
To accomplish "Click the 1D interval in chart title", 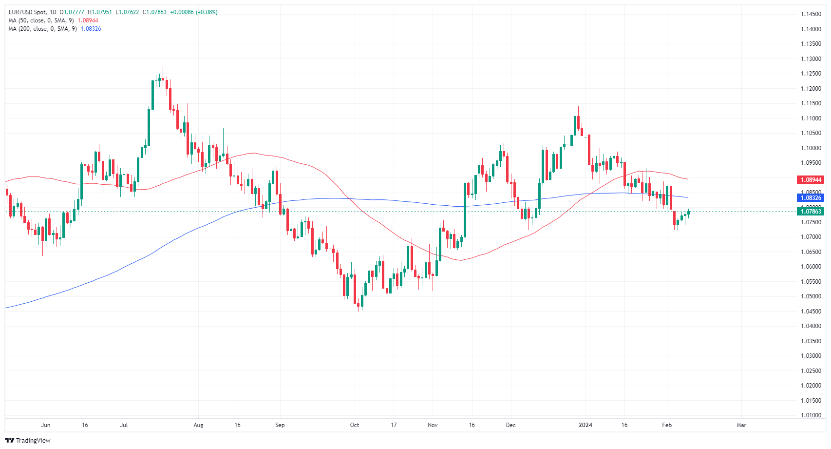I will click(x=53, y=12).
